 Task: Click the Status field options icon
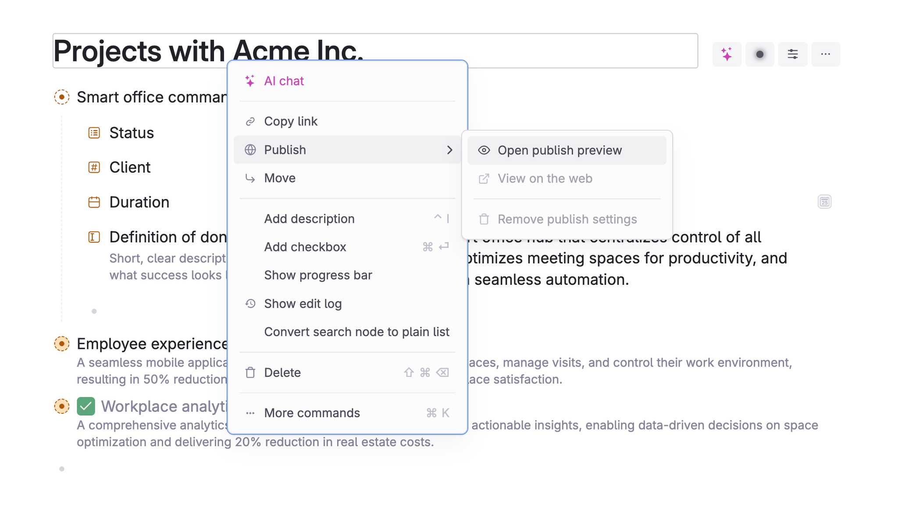(94, 133)
